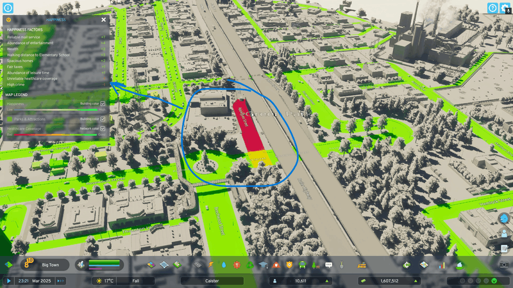
Task: Open the Water droplet menu
Action: point(224,265)
